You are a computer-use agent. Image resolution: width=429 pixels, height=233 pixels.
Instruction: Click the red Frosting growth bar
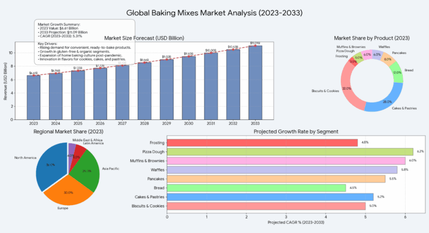tap(262, 142)
